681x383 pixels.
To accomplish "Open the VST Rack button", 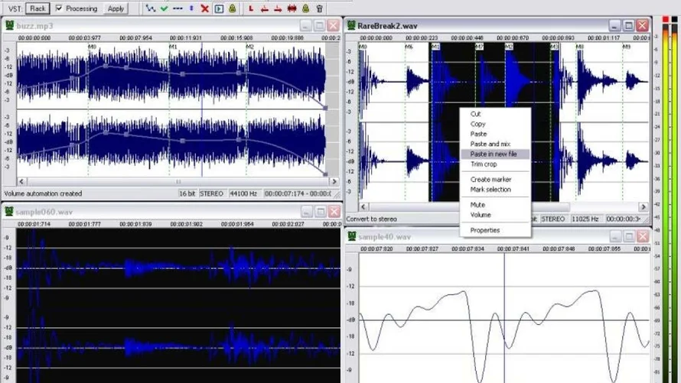I will 37,8.
